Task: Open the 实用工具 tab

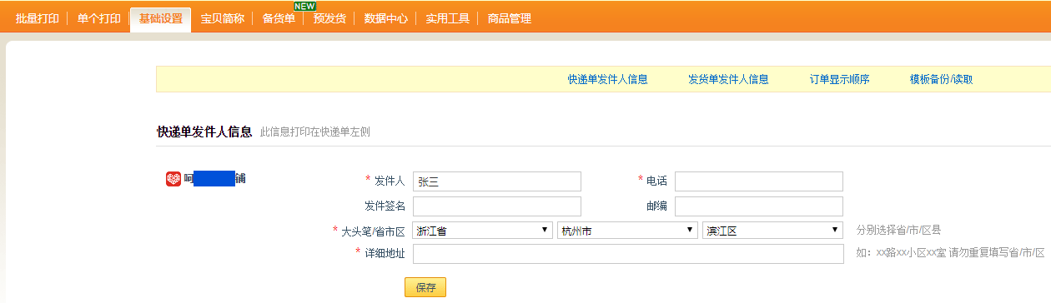Action: point(447,18)
